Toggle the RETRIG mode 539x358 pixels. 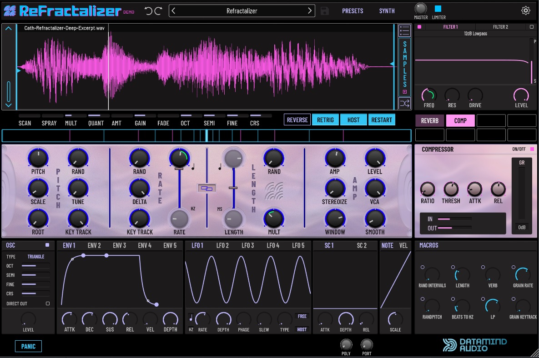pos(326,120)
